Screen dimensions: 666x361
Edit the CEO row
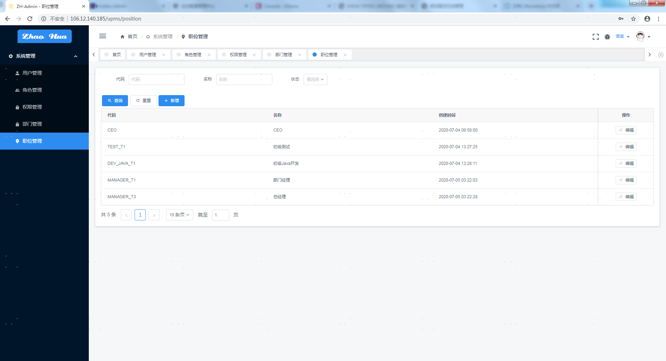point(626,130)
